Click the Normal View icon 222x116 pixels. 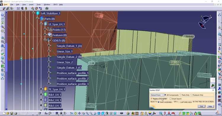95,113
